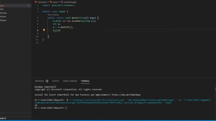Switch to the OUTPUT panel tab
This screenshot has width=216, height=121.
click(55, 81)
